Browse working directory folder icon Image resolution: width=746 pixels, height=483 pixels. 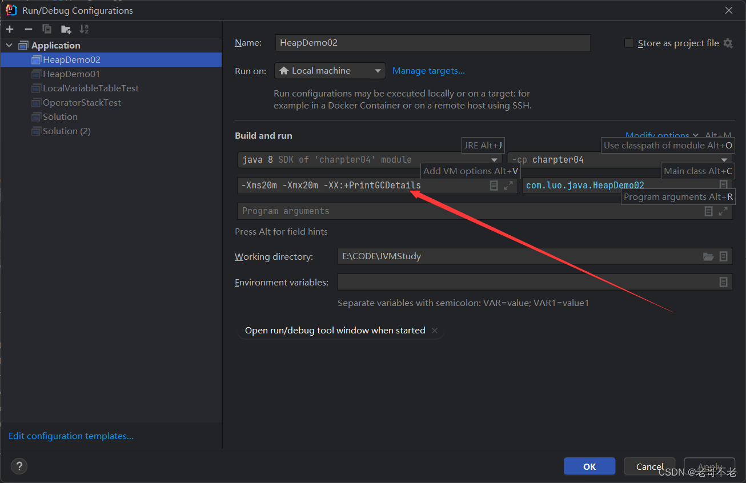coord(708,257)
